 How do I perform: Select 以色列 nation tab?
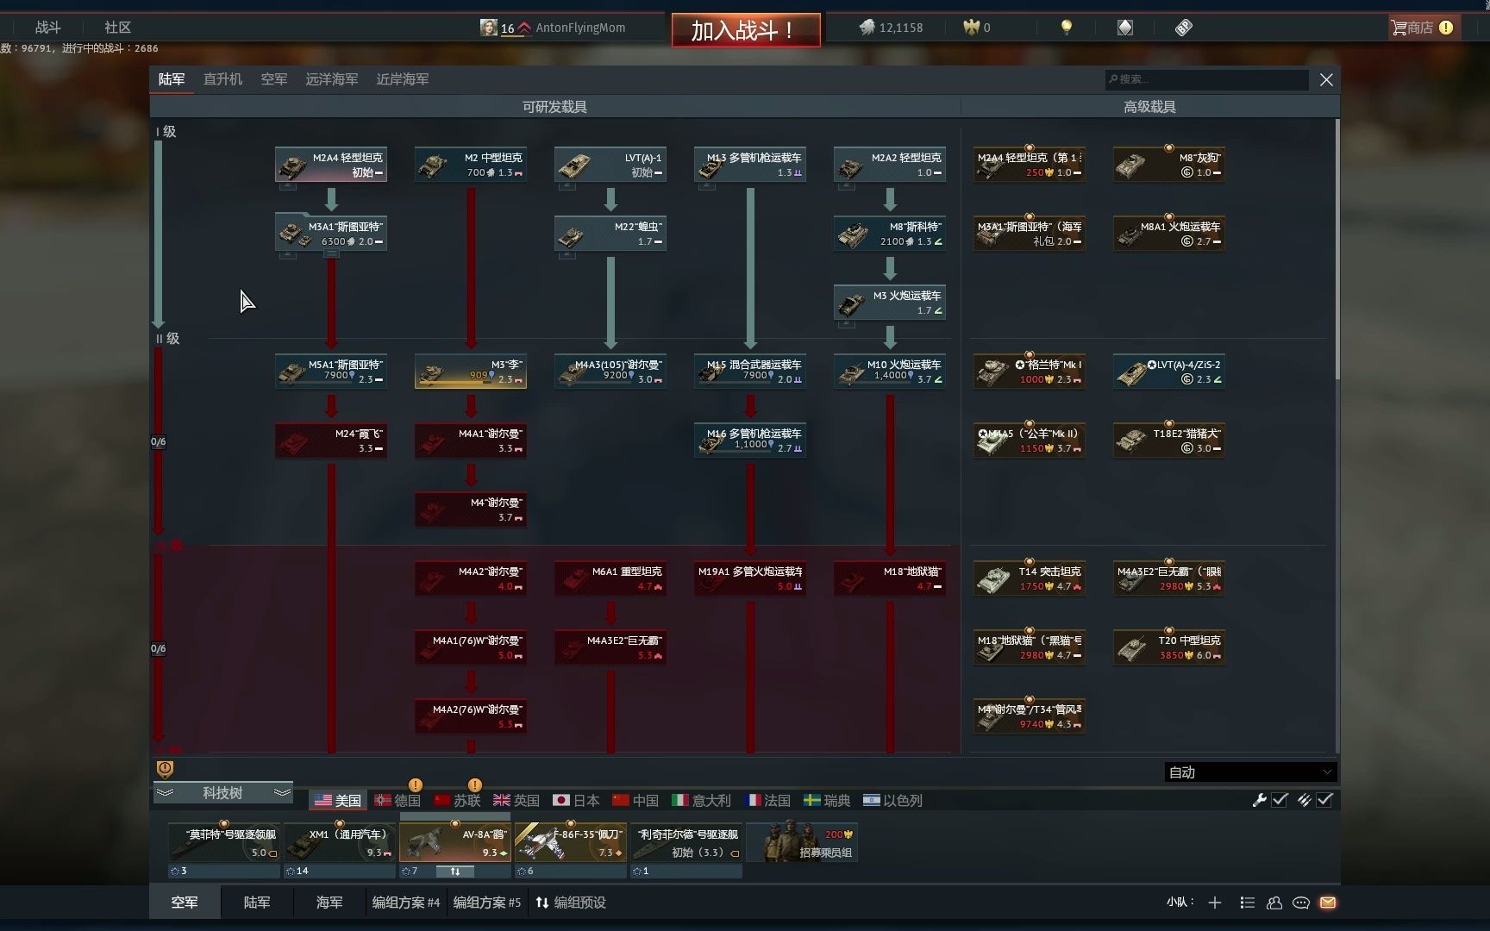(892, 801)
